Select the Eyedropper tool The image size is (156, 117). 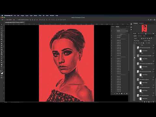coord(2,37)
